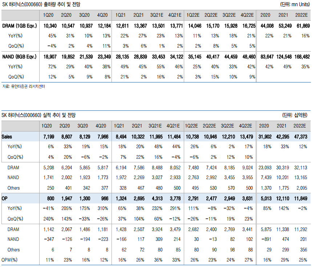
Task: Click Sales value 10,322
Action: pyautogui.click(x=138, y=137)
